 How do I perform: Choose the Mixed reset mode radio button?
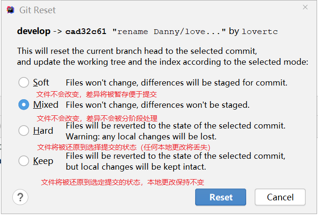24,105
